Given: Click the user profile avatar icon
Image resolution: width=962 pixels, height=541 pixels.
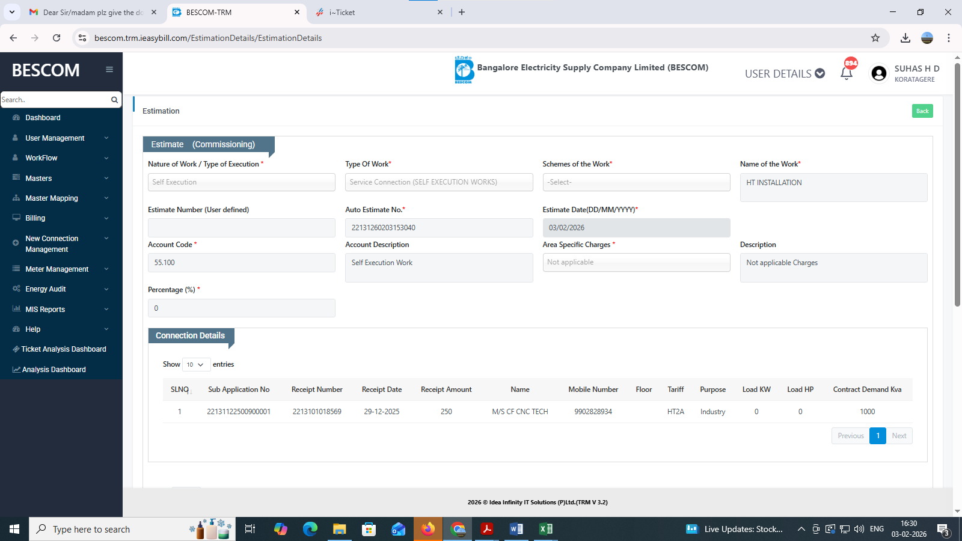Looking at the screenshot, I should (x=878, y=73).
